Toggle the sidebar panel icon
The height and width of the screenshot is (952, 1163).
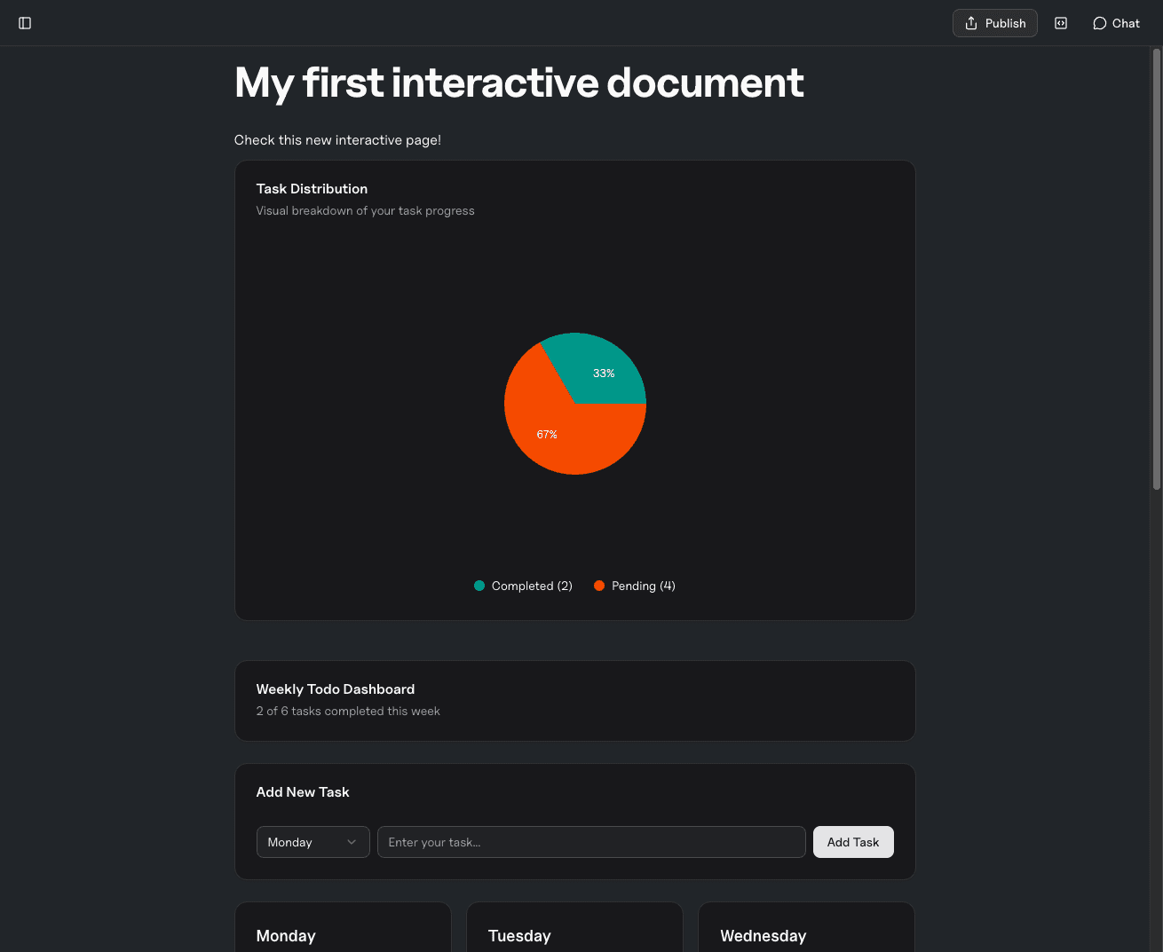tap(24, 22)
